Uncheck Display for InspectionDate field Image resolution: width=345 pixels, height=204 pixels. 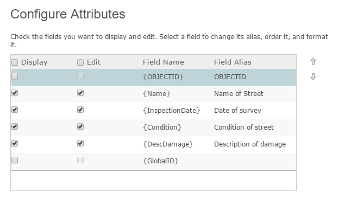(x=15, y=110)
